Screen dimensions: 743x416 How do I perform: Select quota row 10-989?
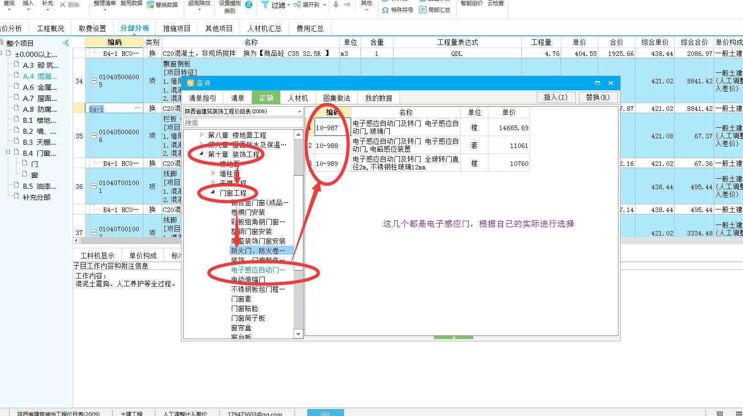[x=417, y=163]
